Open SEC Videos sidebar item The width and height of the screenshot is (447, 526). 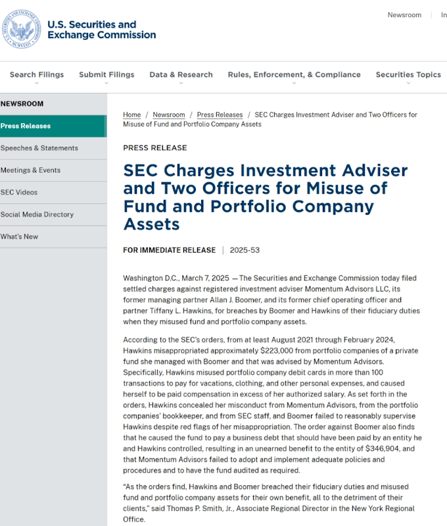point(53,192)
